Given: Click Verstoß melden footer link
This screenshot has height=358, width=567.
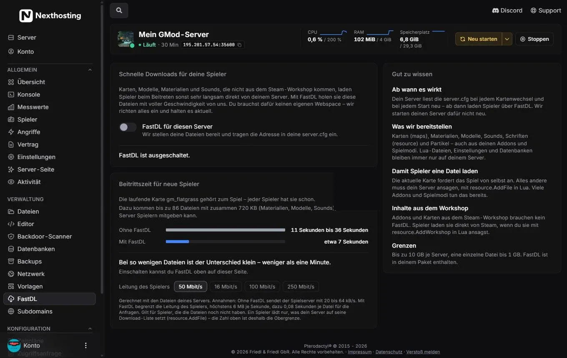Looking at the screenshot, I should point(423,352).
